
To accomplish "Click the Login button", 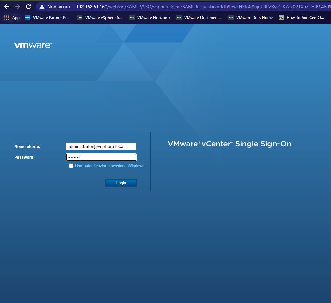I will (x=121, y=183).
